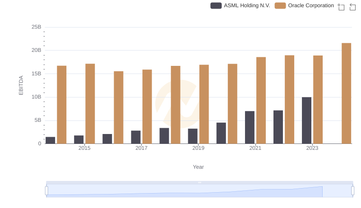Grab the right data zoom slider handle
The image size is (361, 208).
pos(353,191)
